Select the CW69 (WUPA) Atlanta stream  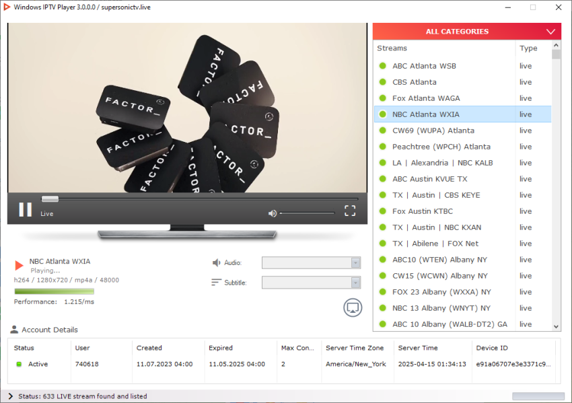[x=462, y=131]
